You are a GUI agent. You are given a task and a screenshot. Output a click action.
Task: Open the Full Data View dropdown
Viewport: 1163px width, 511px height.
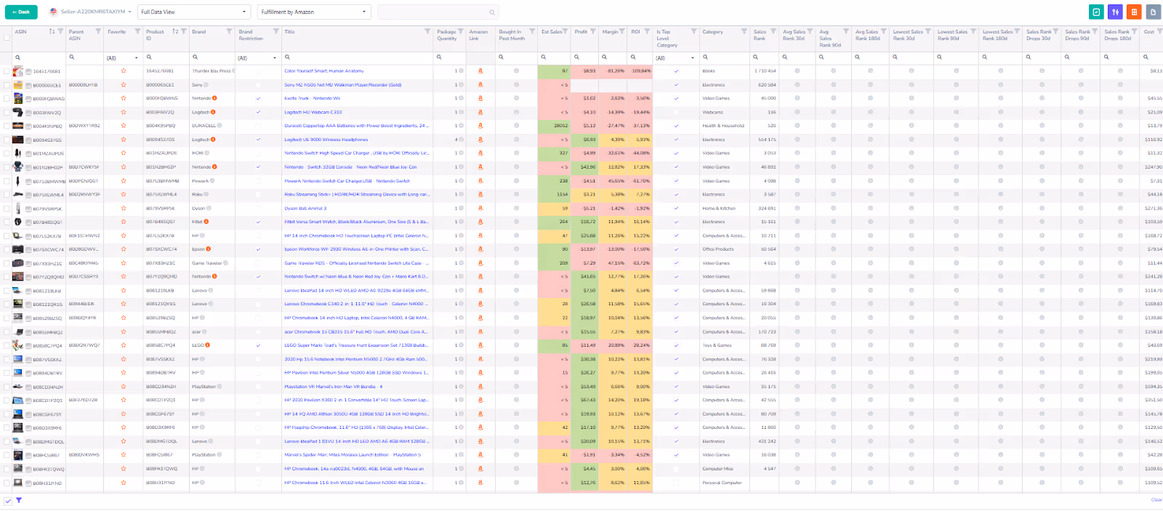[x=194, y=12]
